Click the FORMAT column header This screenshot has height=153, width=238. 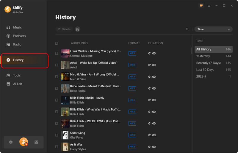click(134, 43)
